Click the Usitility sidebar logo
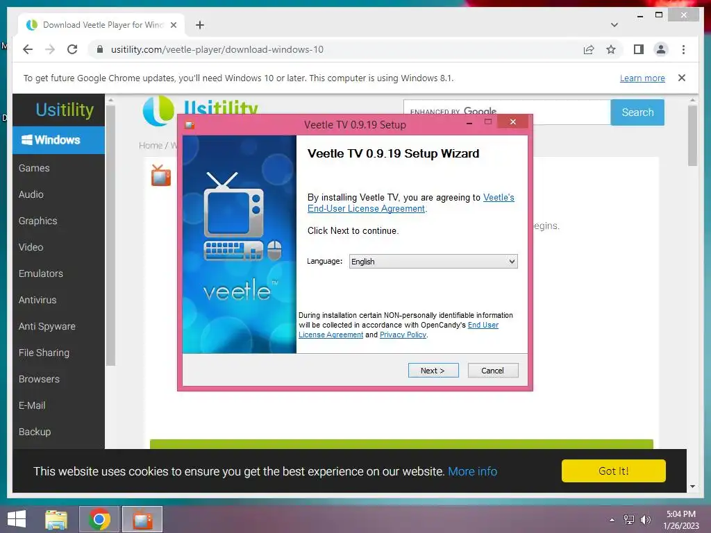 [65, 110]
